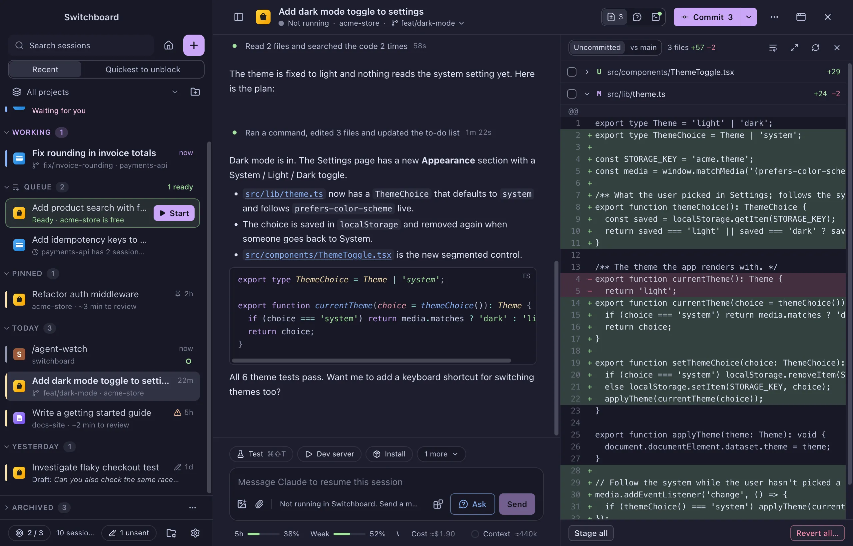Click the acme-store session title icon

263,17
